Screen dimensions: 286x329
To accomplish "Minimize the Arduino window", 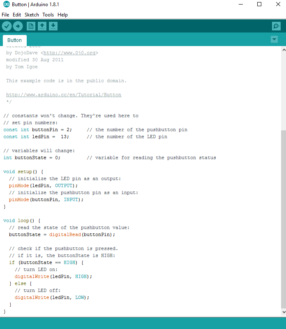I will 241,4.
